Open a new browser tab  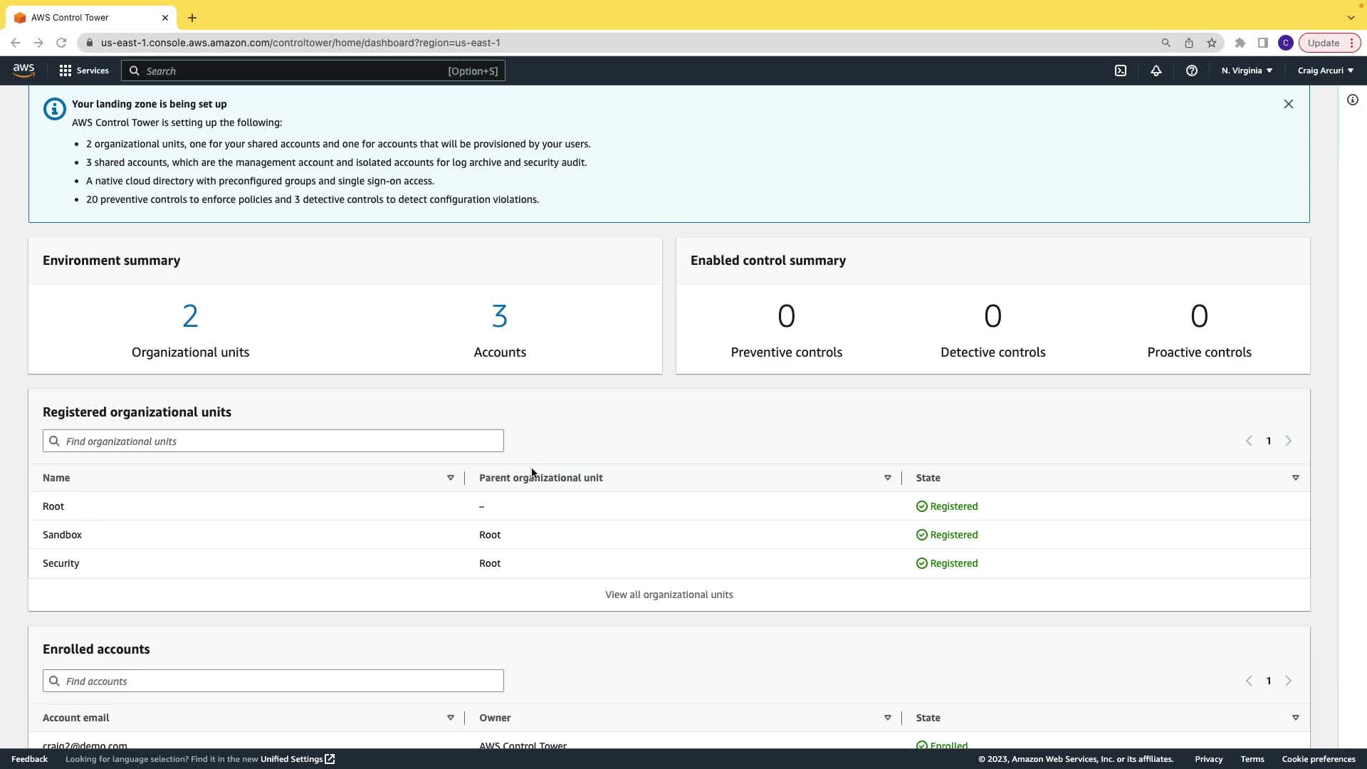point(192,18)
